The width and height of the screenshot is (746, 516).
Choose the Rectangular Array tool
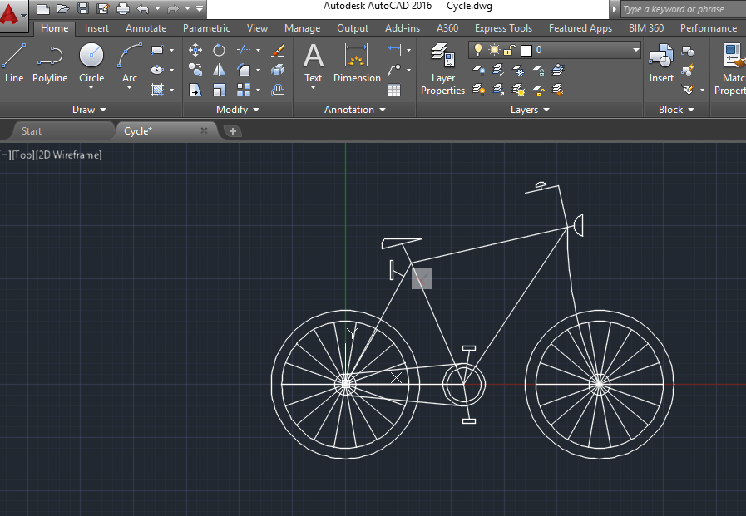[x=244, y=90]
